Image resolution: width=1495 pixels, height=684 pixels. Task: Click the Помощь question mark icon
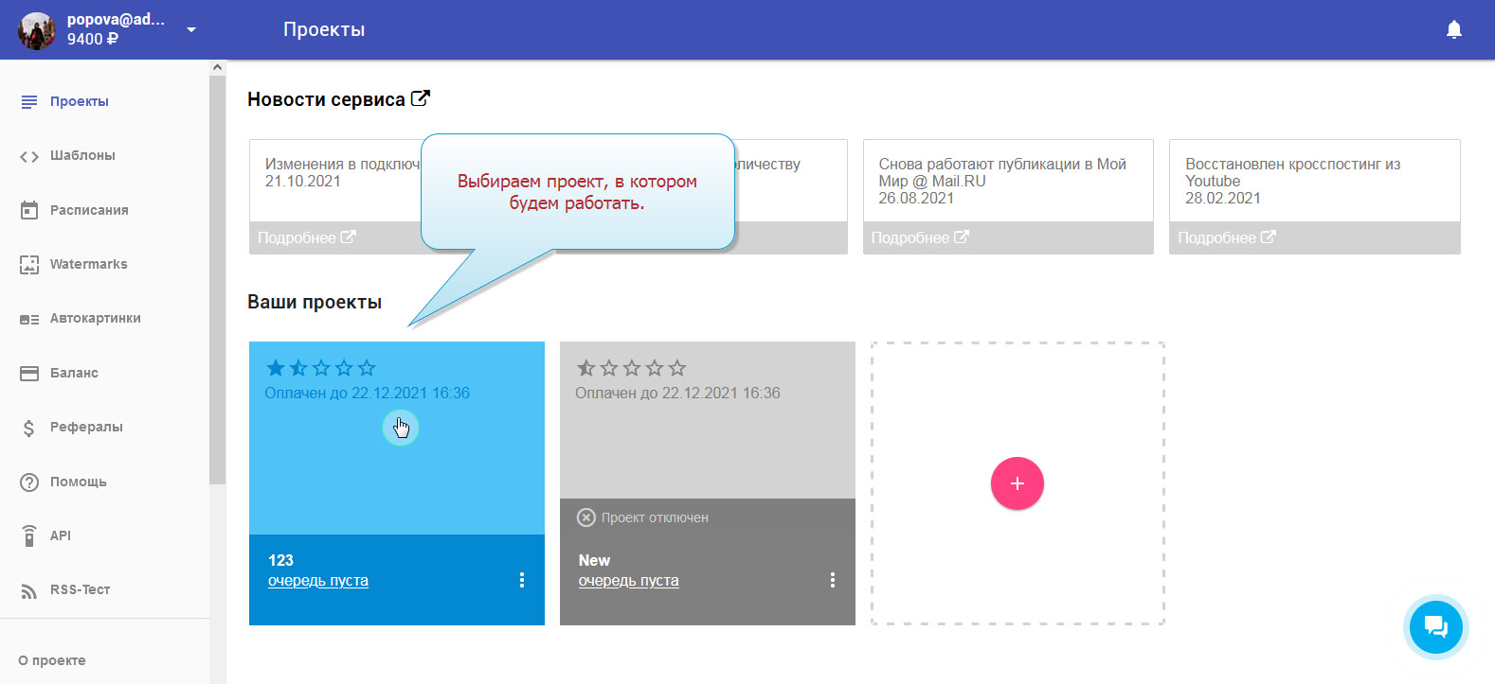29,482
